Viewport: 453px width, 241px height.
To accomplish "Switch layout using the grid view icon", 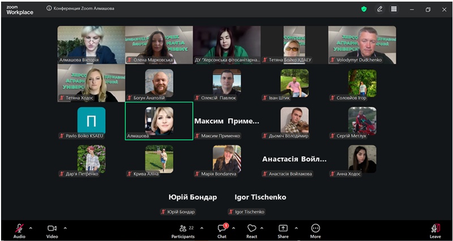I will coord(394,9).
